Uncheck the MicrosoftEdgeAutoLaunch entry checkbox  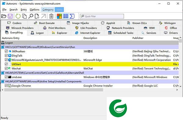pyautogui.click(x=6, y=60)
